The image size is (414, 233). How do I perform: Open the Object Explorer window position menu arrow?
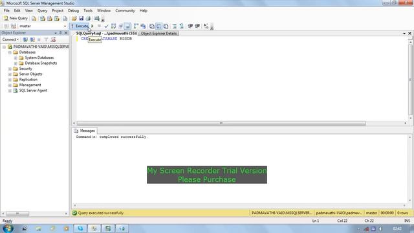tap(56, 33)
